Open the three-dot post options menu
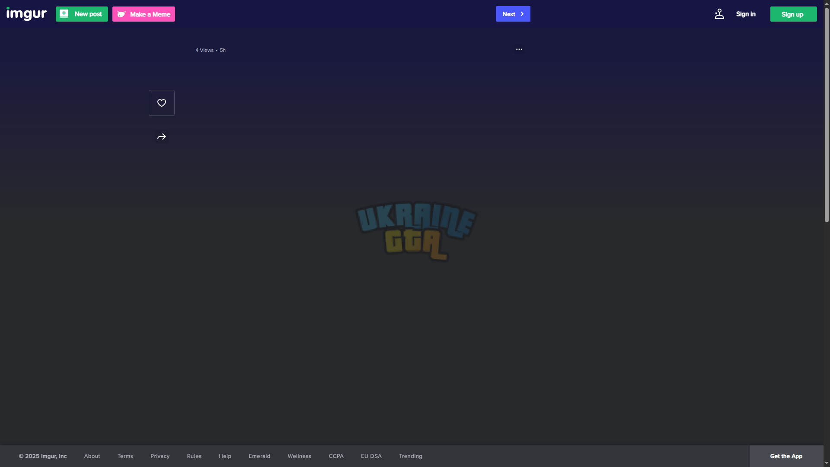 tap(519, 49)
